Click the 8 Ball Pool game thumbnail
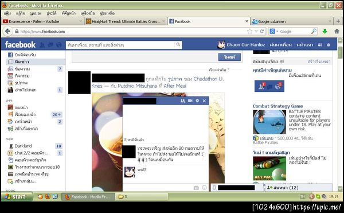 pos(269,168)
